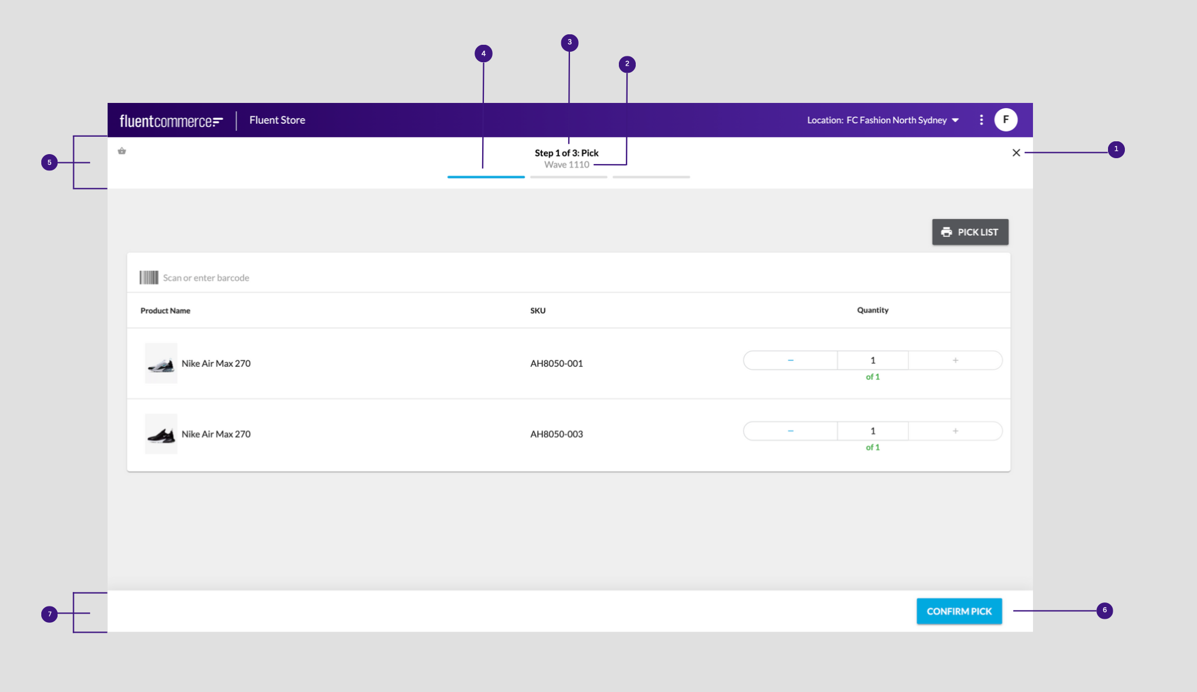Click the fluentcommerce logo

click(x=171, y=121)
